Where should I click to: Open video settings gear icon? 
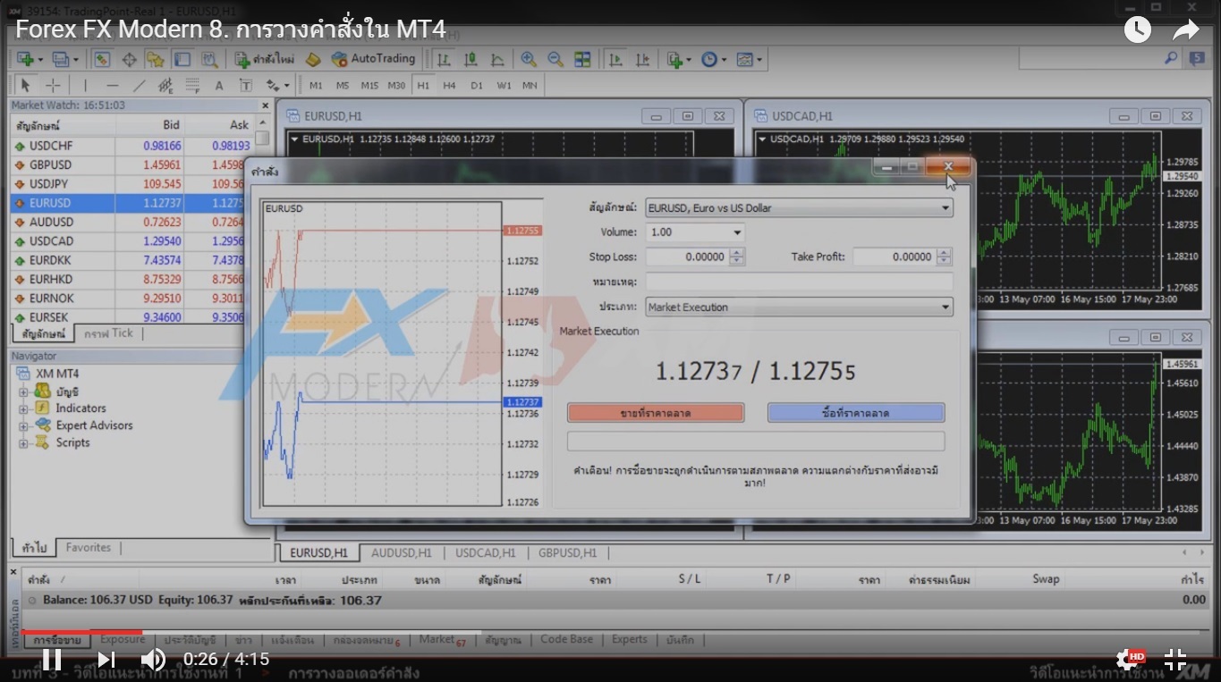coord(1129,660)
